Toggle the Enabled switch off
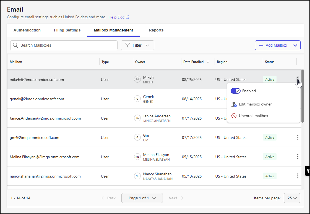Image resolution: width=310 pixels, height=214 pixels. 236,91
